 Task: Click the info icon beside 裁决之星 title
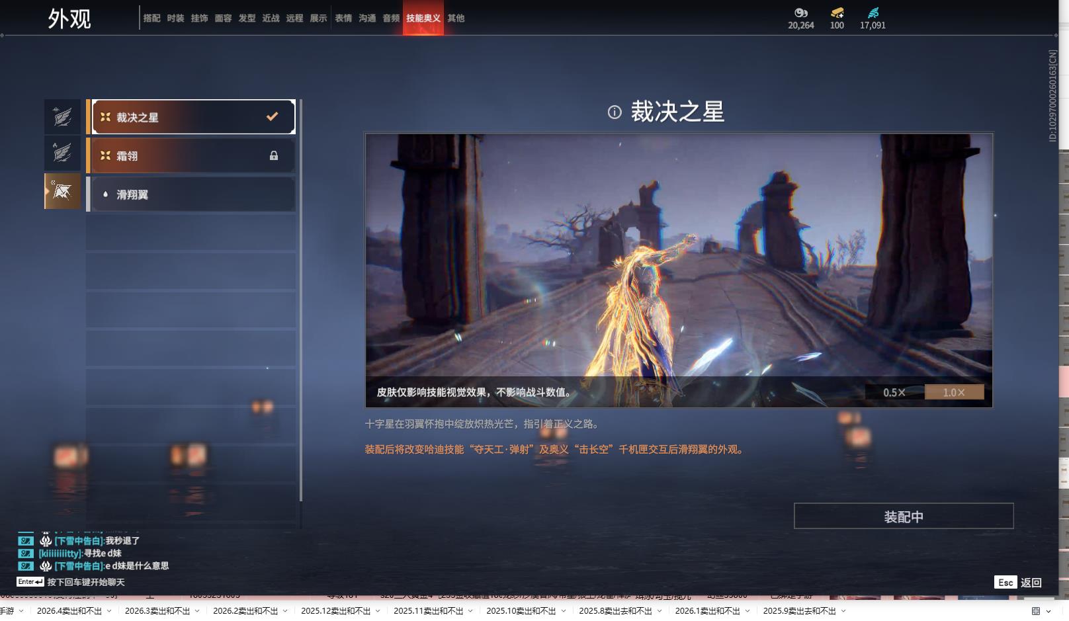click(x=615, y=112)
